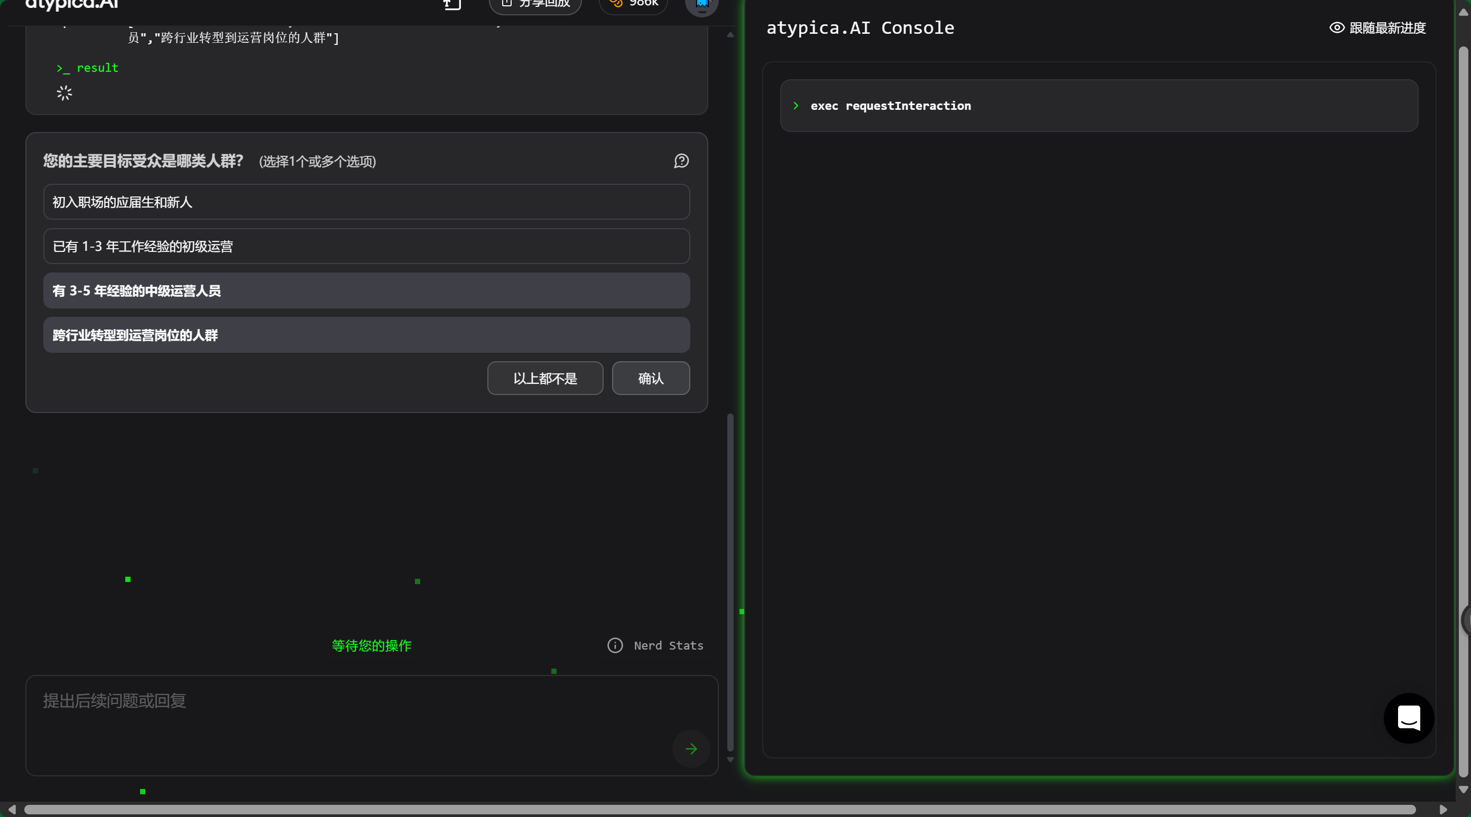Click the Nerd Stats info icon

615,645
